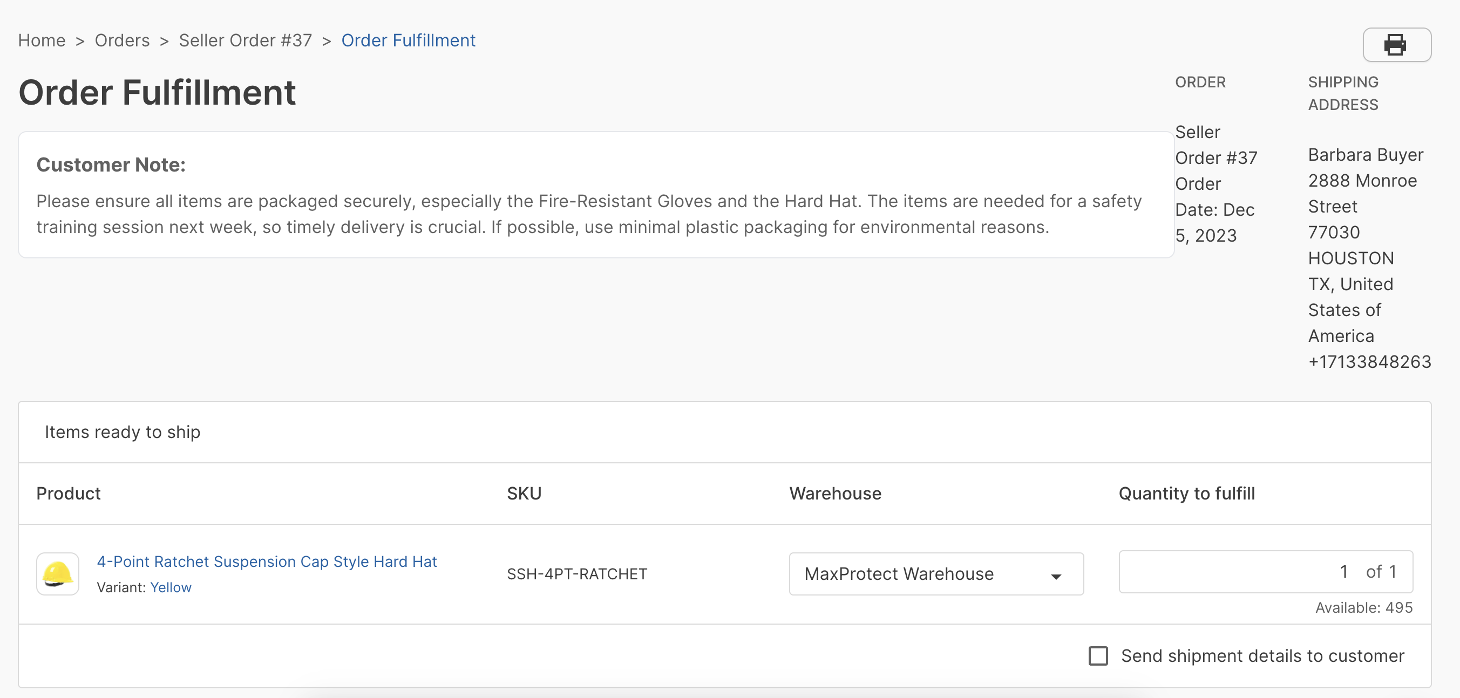Click the yellow hard hat thumbnail
Viewport: 1460px width, 698px height.
click(58, 573)
